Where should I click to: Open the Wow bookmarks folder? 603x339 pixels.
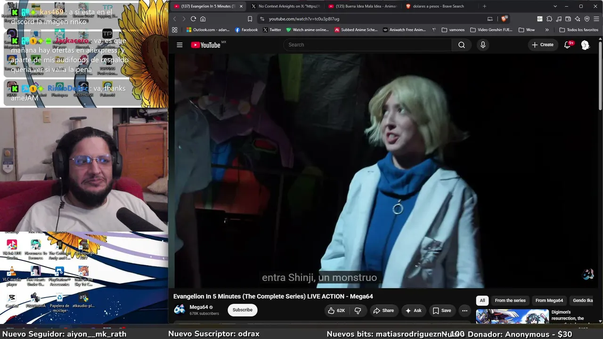[527, 30]
